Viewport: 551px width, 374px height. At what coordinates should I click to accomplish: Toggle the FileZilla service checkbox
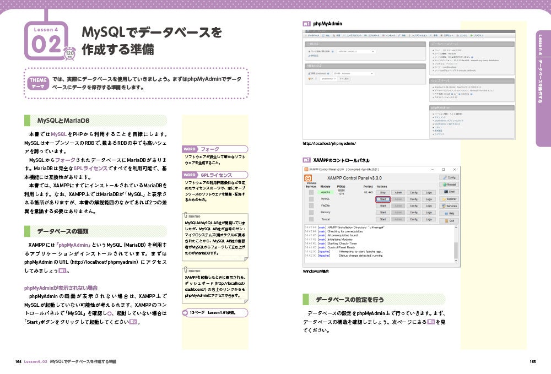[x=311, y=206]
